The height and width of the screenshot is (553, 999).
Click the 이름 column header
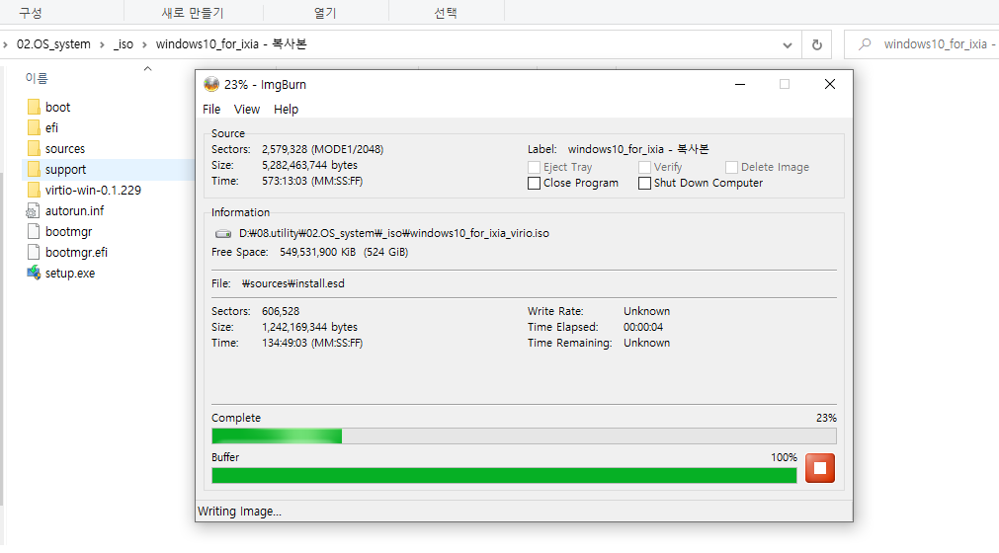37,78
